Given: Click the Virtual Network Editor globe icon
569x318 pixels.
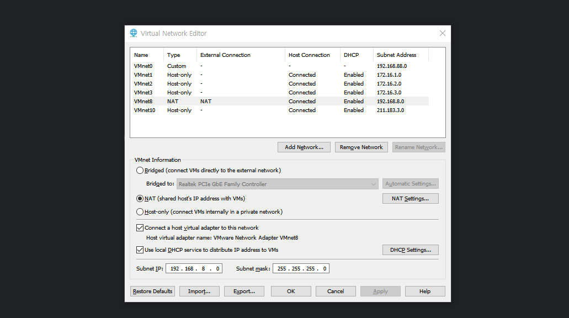Looking at the screenshot, I should point(134,33).
